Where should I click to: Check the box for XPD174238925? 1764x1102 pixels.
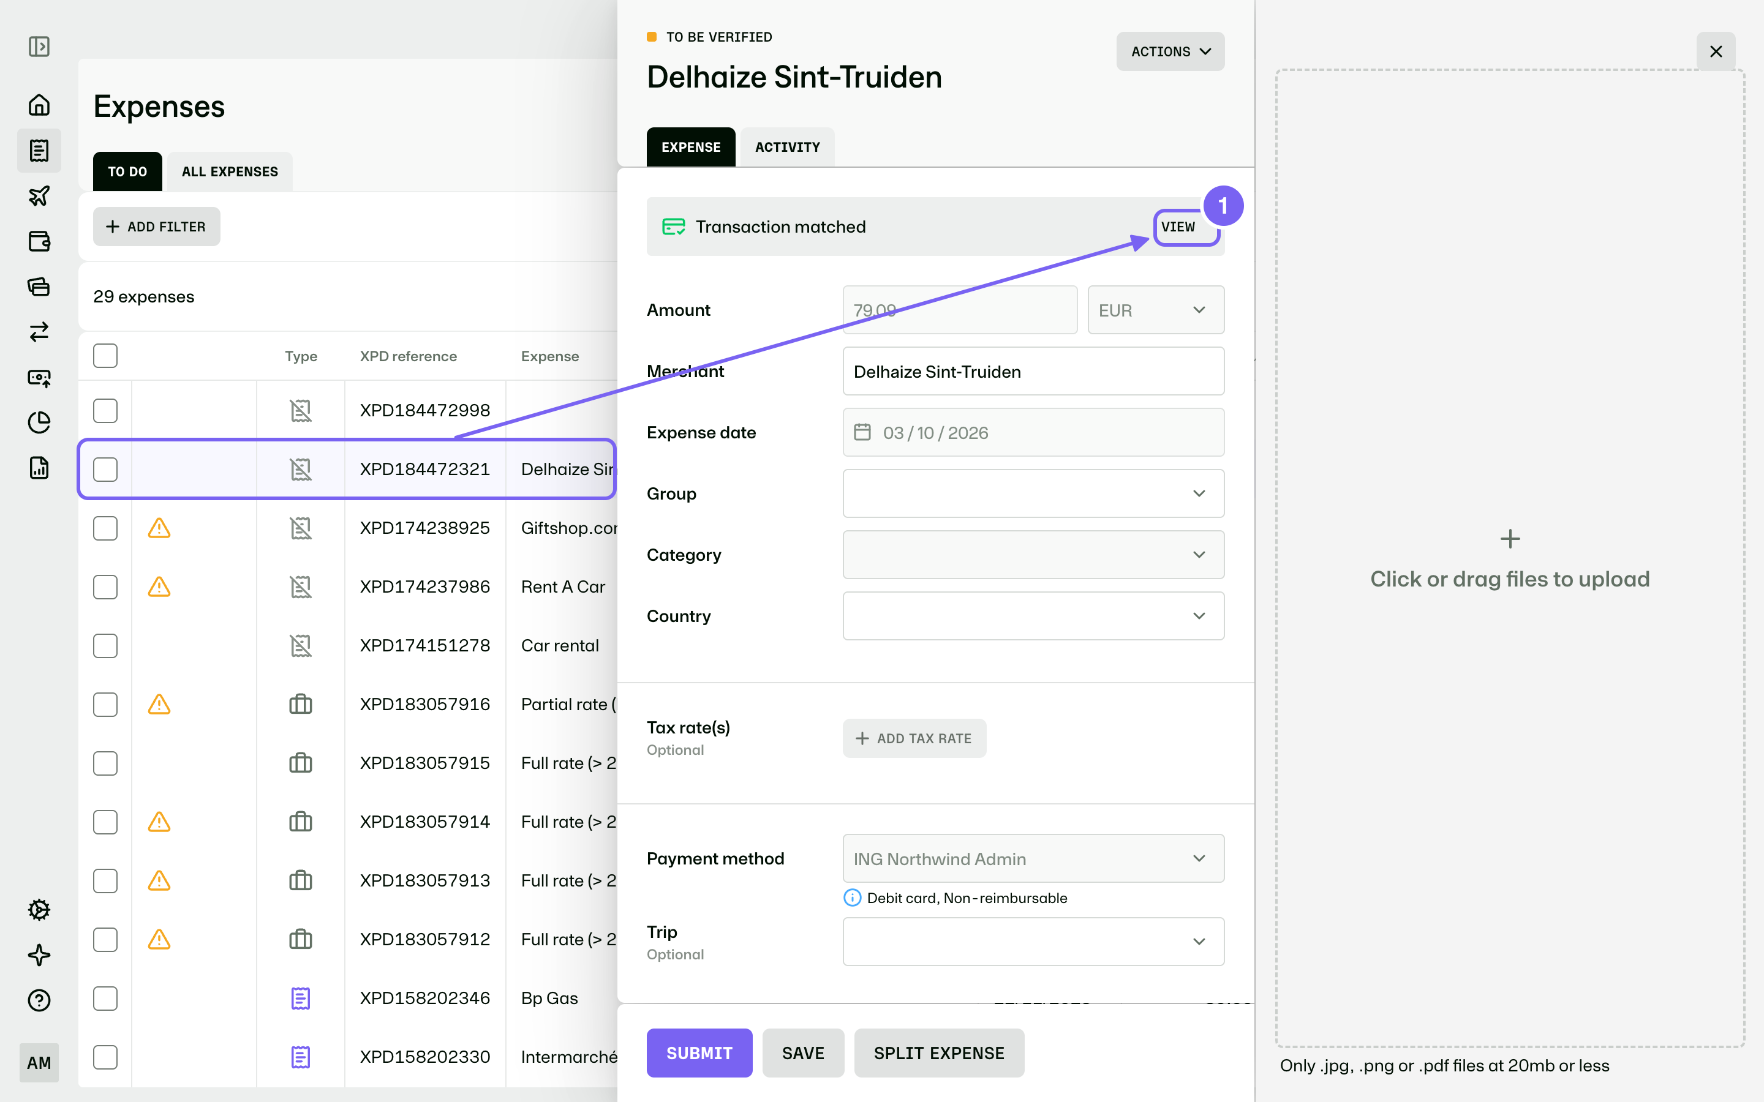click(105, 528)
